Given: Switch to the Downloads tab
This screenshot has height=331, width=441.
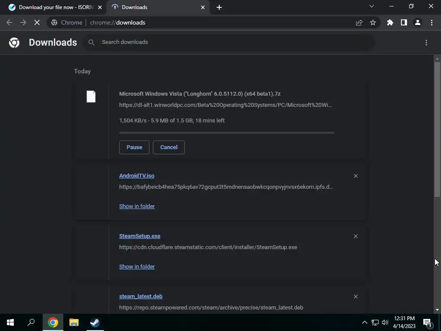Looking at the screenshot, I should [x=158, y=7].
